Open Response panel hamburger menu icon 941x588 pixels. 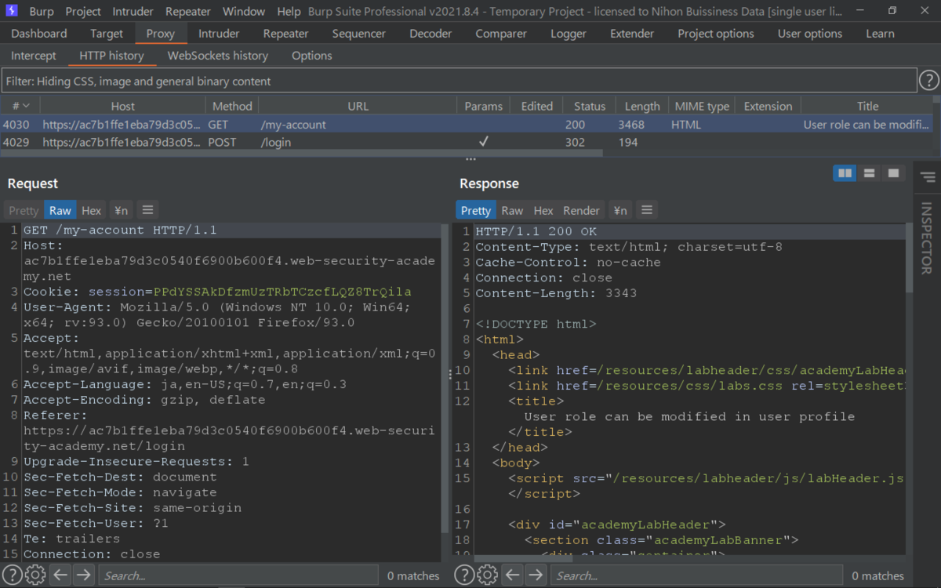646,210
